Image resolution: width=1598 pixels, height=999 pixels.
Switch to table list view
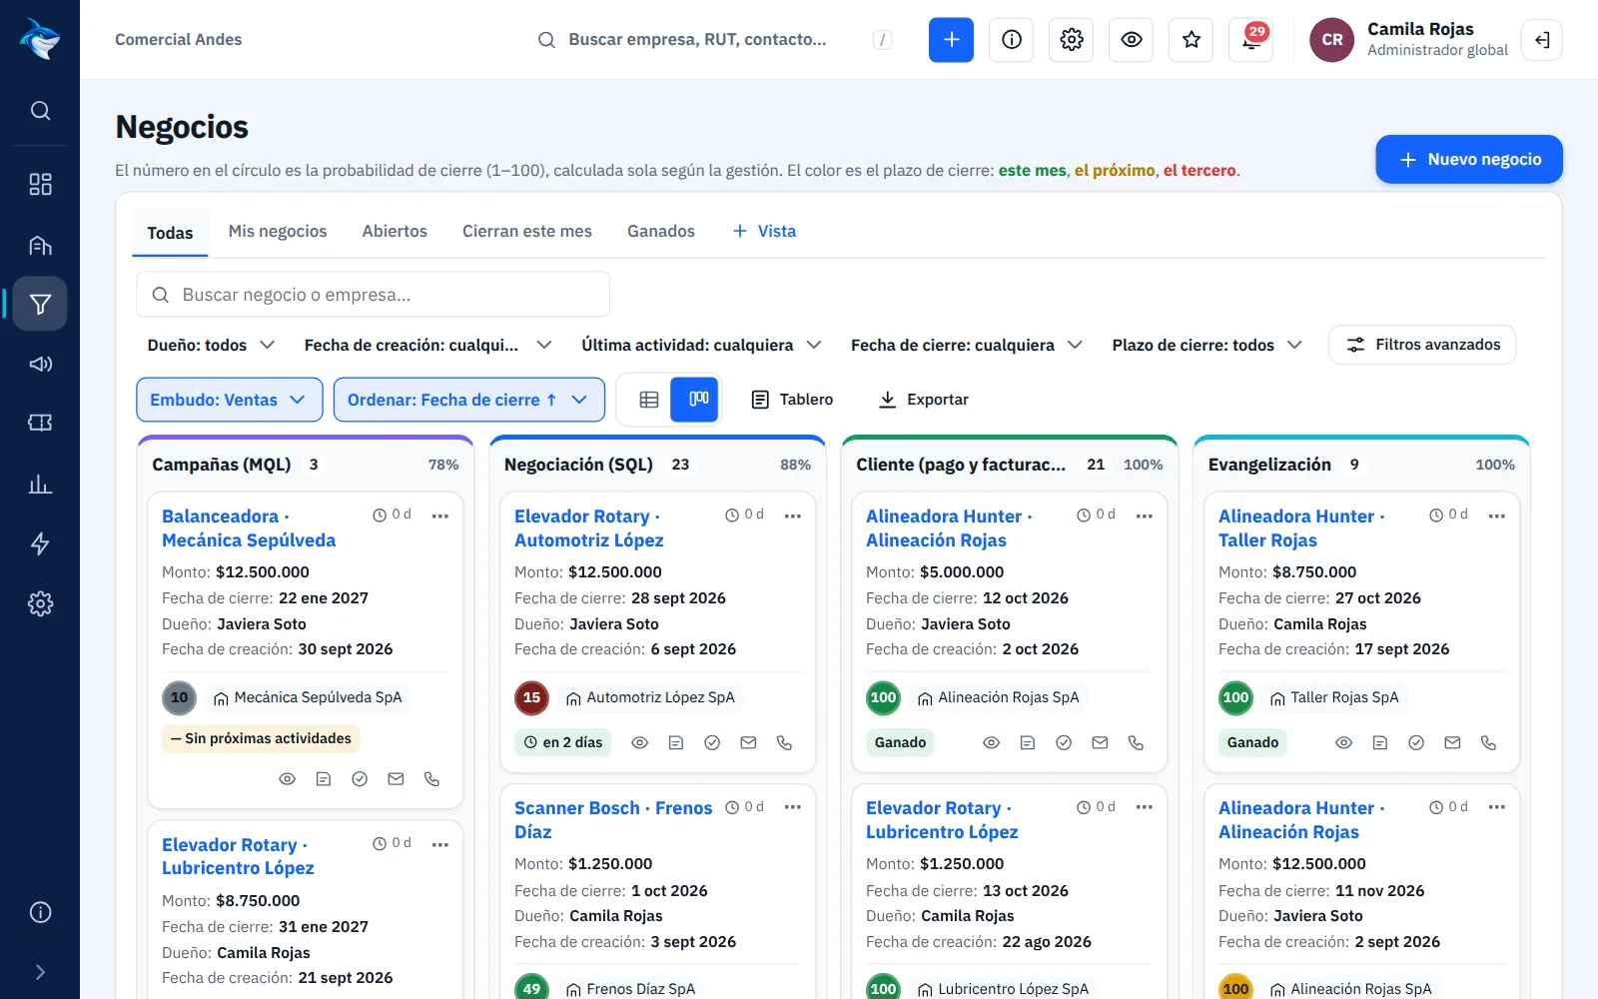pyautogui.click(x=649, y=400)
